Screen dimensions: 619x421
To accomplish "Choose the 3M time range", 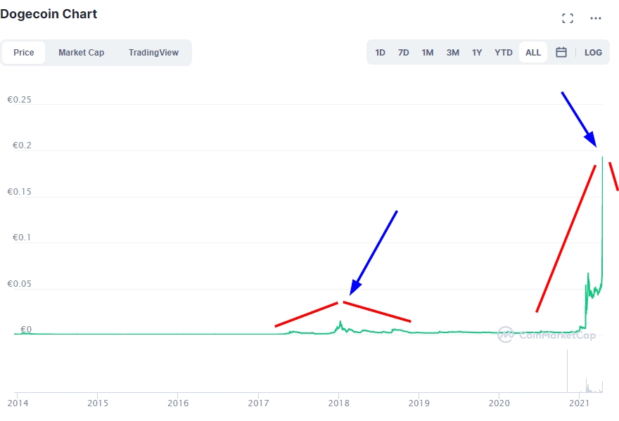I will (x=452, y=53).
